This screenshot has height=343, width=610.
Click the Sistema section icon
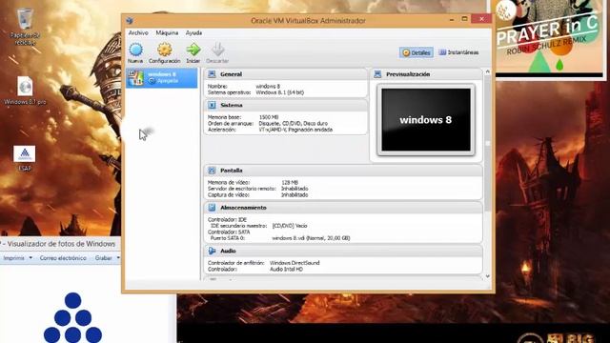click(x=212, y=105)
